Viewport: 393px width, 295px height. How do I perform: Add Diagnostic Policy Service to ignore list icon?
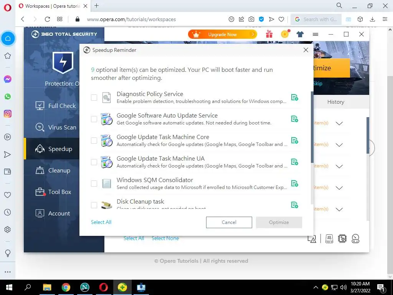294,97
